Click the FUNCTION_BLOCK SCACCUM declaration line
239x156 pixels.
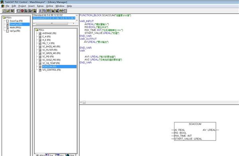click(105, 16)
